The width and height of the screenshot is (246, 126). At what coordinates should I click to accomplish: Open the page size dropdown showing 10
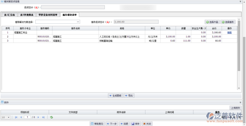(x=6, y=117)
